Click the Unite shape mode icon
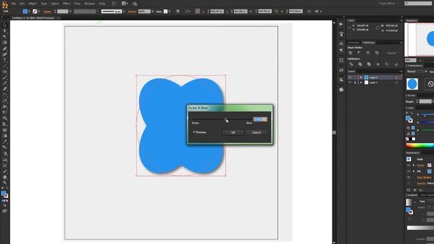The image size is (434, 244). [x=351, y=53]
